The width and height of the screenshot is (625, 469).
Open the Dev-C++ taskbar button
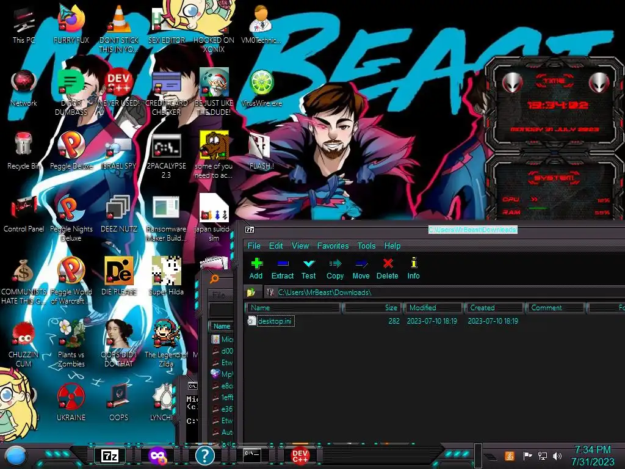point(300,456)
